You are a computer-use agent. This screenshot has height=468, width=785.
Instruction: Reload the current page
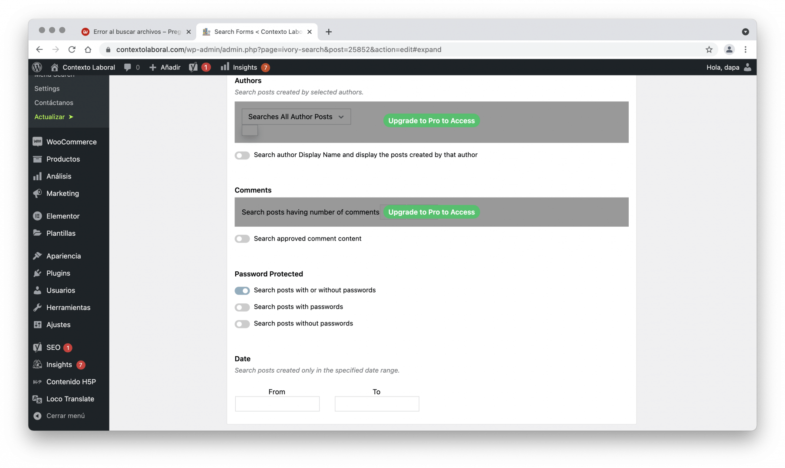pos(72,49)
